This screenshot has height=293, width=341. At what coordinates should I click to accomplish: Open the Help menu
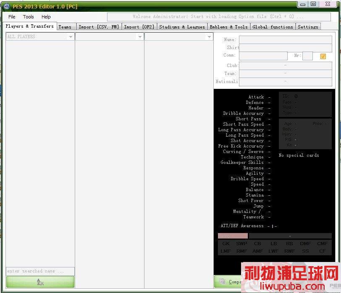(x=46, y=17)
